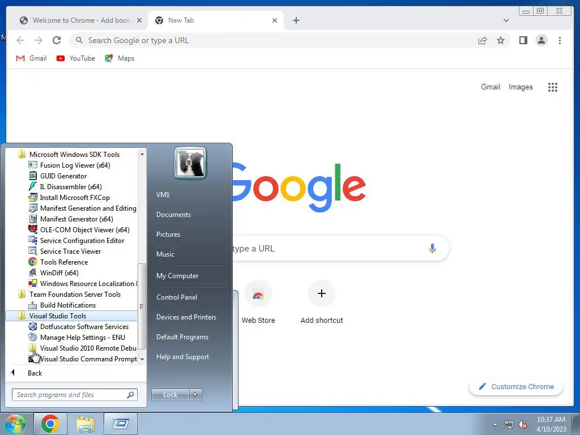580x435 pixels.
Task: Open Maps bookmark
Action: tap(120, 58)
